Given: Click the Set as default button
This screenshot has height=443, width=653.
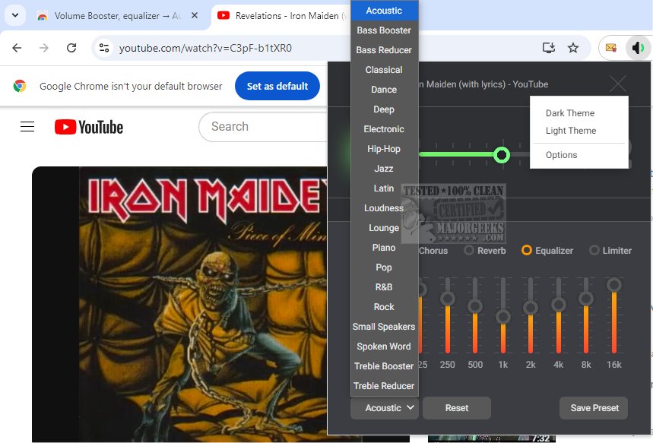Looking at the screenshot, I should coord(277,86).
